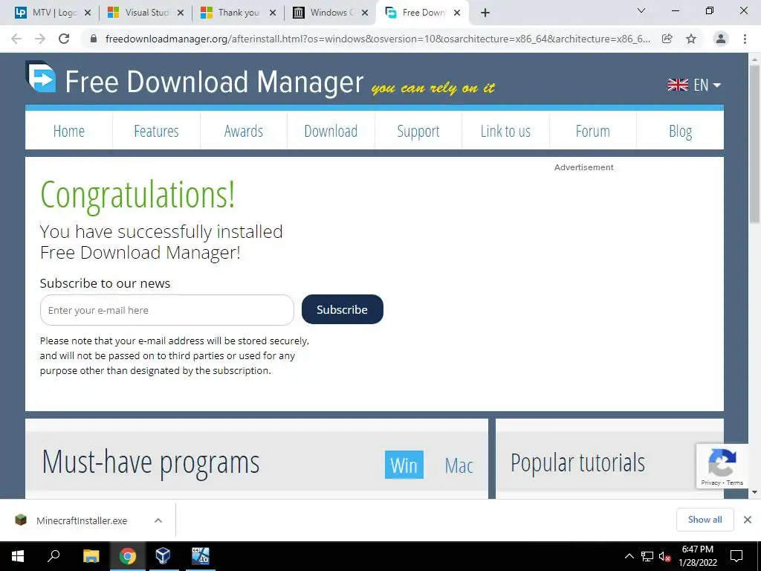Click the address bar URL

click(378, 39)
